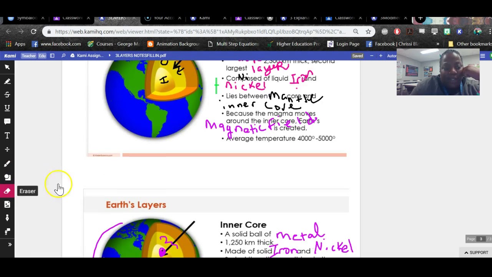Open the browser zoom magnifier icon
Image resolution: width=492 pixels, height=277 pixels.
coord(356,32)
